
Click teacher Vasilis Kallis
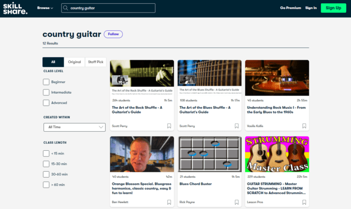(255, 126)
